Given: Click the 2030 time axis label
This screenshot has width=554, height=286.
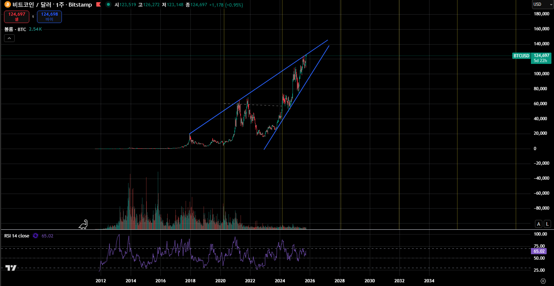Looking at the screenshot, I should click(370, 281).
